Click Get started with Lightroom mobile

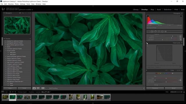click(19, 10)
